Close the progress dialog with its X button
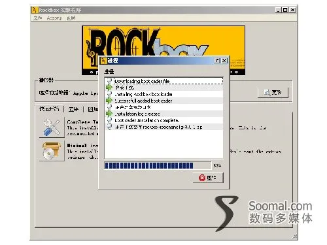Image resolution: width=327 pixels, height=245 pixels. [224, 61]
